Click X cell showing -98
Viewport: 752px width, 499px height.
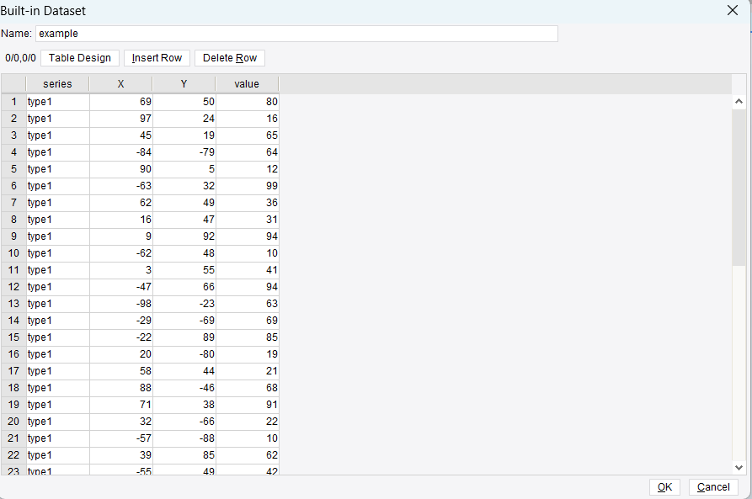coord(121,304)
